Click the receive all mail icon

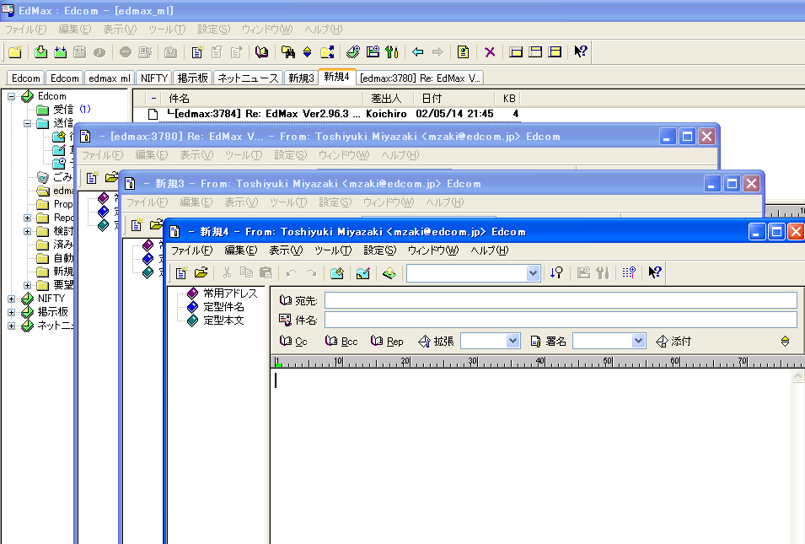(x=61, y=52)
